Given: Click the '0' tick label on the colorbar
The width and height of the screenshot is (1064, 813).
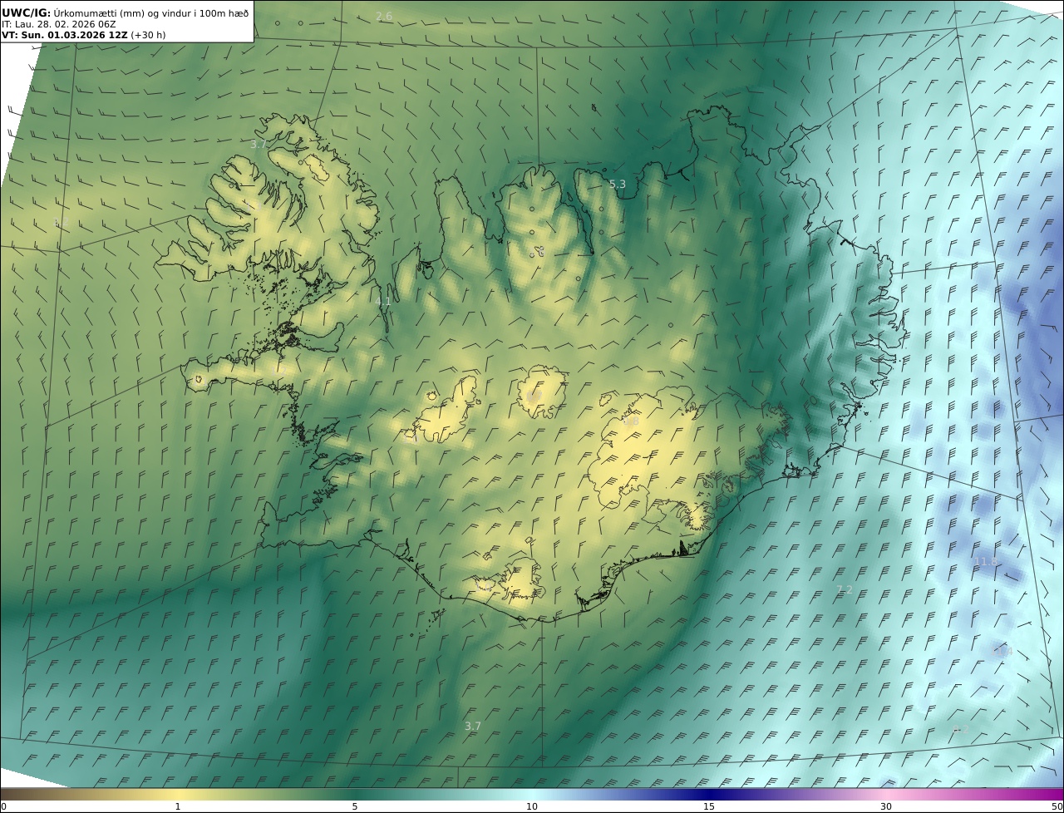Looking at the screenshot, I should [3, 806].
